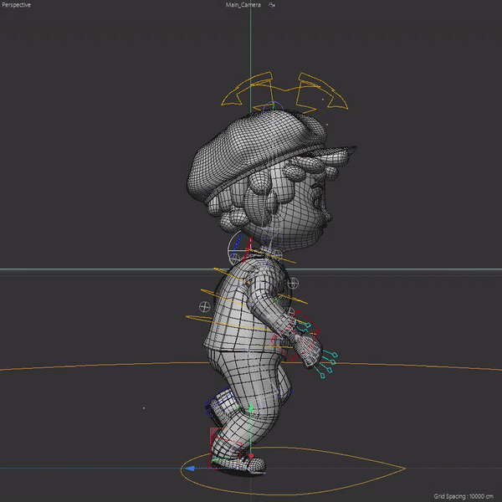Click the 'Main_Camera' label

coord(243,5)
